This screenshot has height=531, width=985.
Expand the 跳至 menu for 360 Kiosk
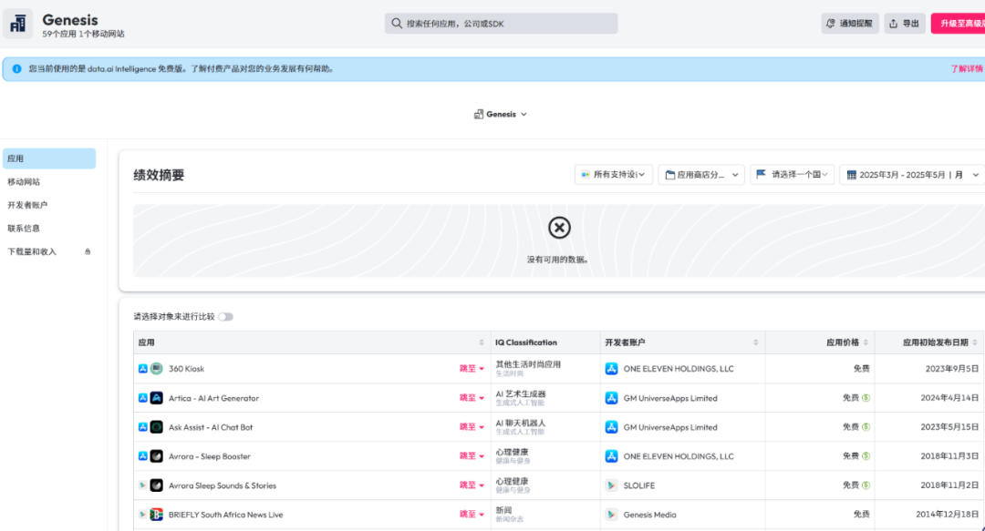[x=472, y=369]
